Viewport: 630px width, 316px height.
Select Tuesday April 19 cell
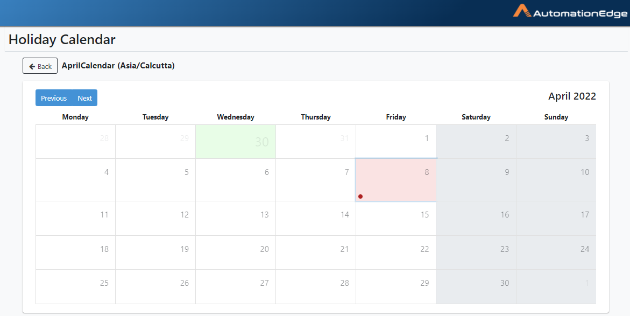pyautogui.click(x=155, y=252)
